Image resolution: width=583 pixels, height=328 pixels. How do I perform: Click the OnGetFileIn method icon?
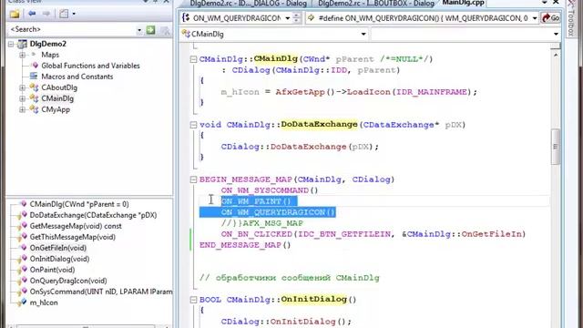[x=24, y=247]
